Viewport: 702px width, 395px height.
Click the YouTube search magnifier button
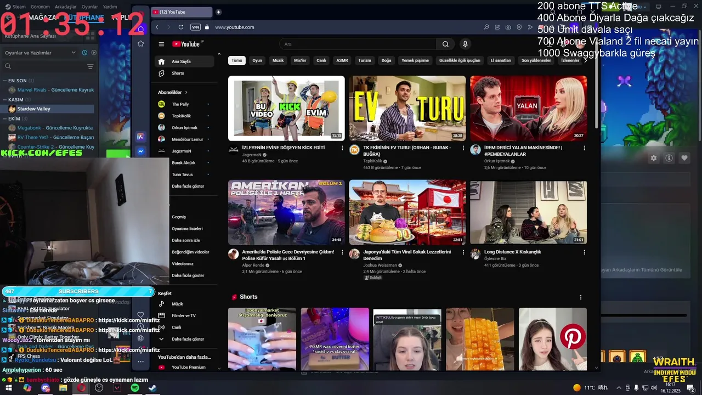pyautogui.click(x=445, y=44)
